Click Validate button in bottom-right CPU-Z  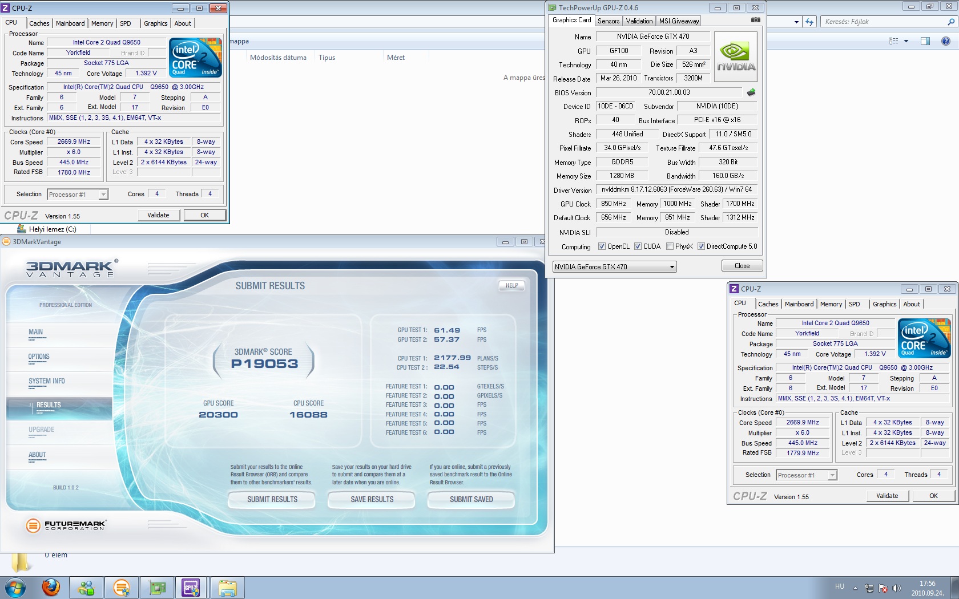coord(887,496)
